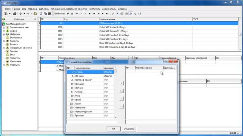Click the pressed icon before the last two
This screenshot has width=243, height=136.
(x=131, y=14)
